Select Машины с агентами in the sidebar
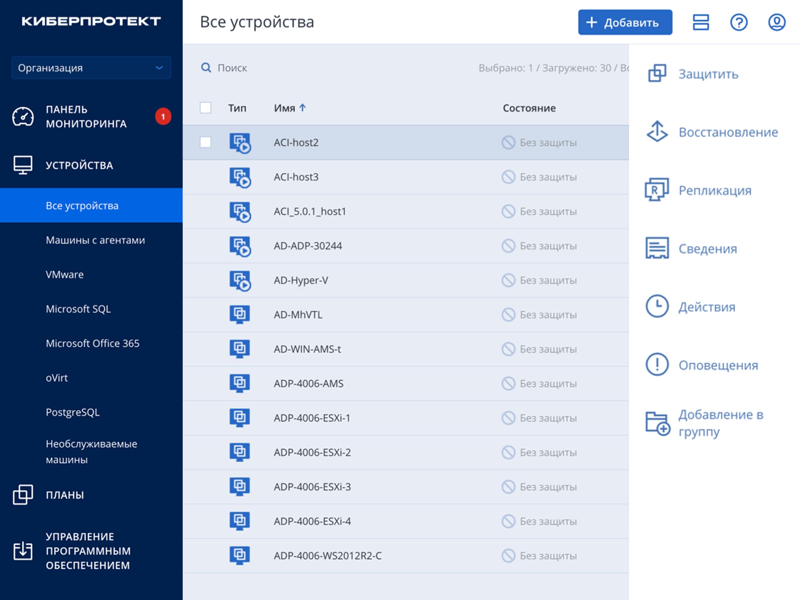The width and height of the screenshot is (800, 600). 95,240
